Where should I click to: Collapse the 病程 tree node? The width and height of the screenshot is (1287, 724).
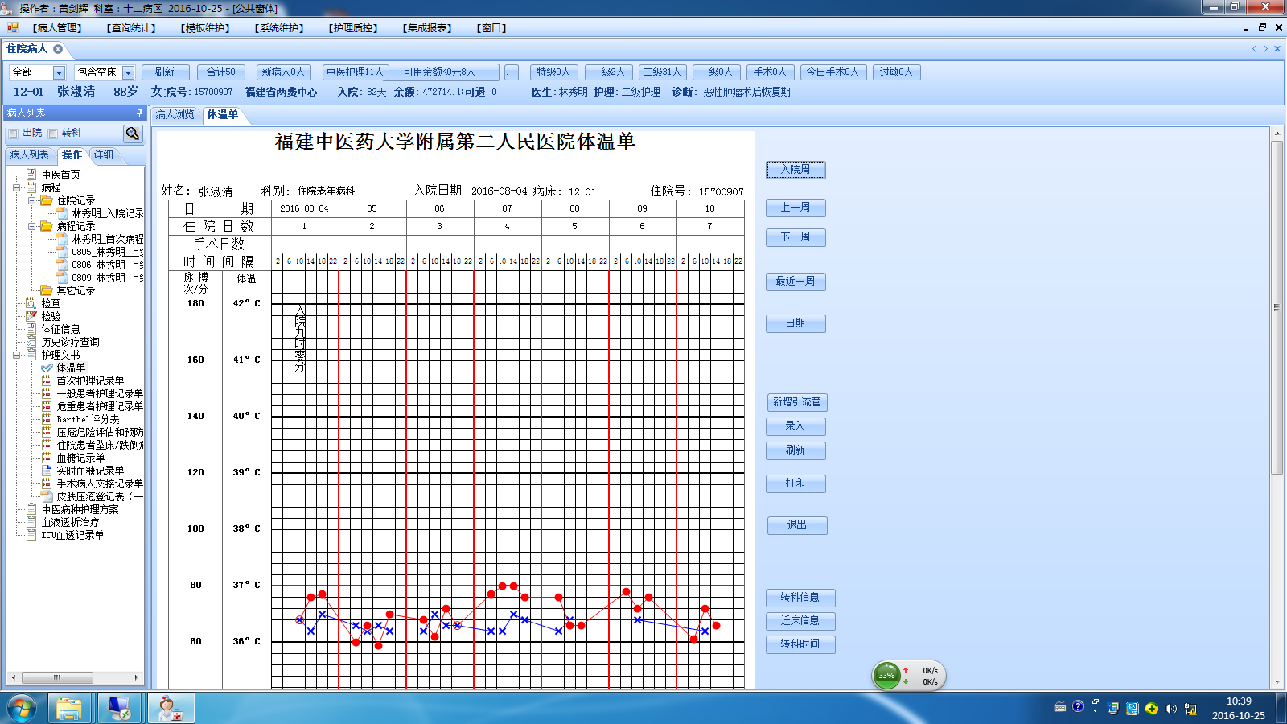(x=16, y=187)
